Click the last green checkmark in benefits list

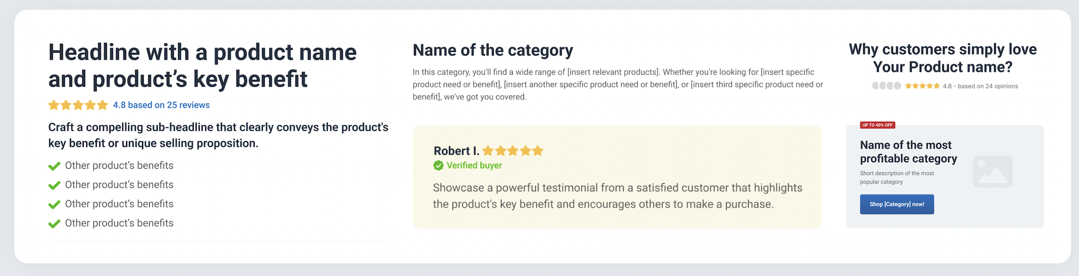coord(54,224)
